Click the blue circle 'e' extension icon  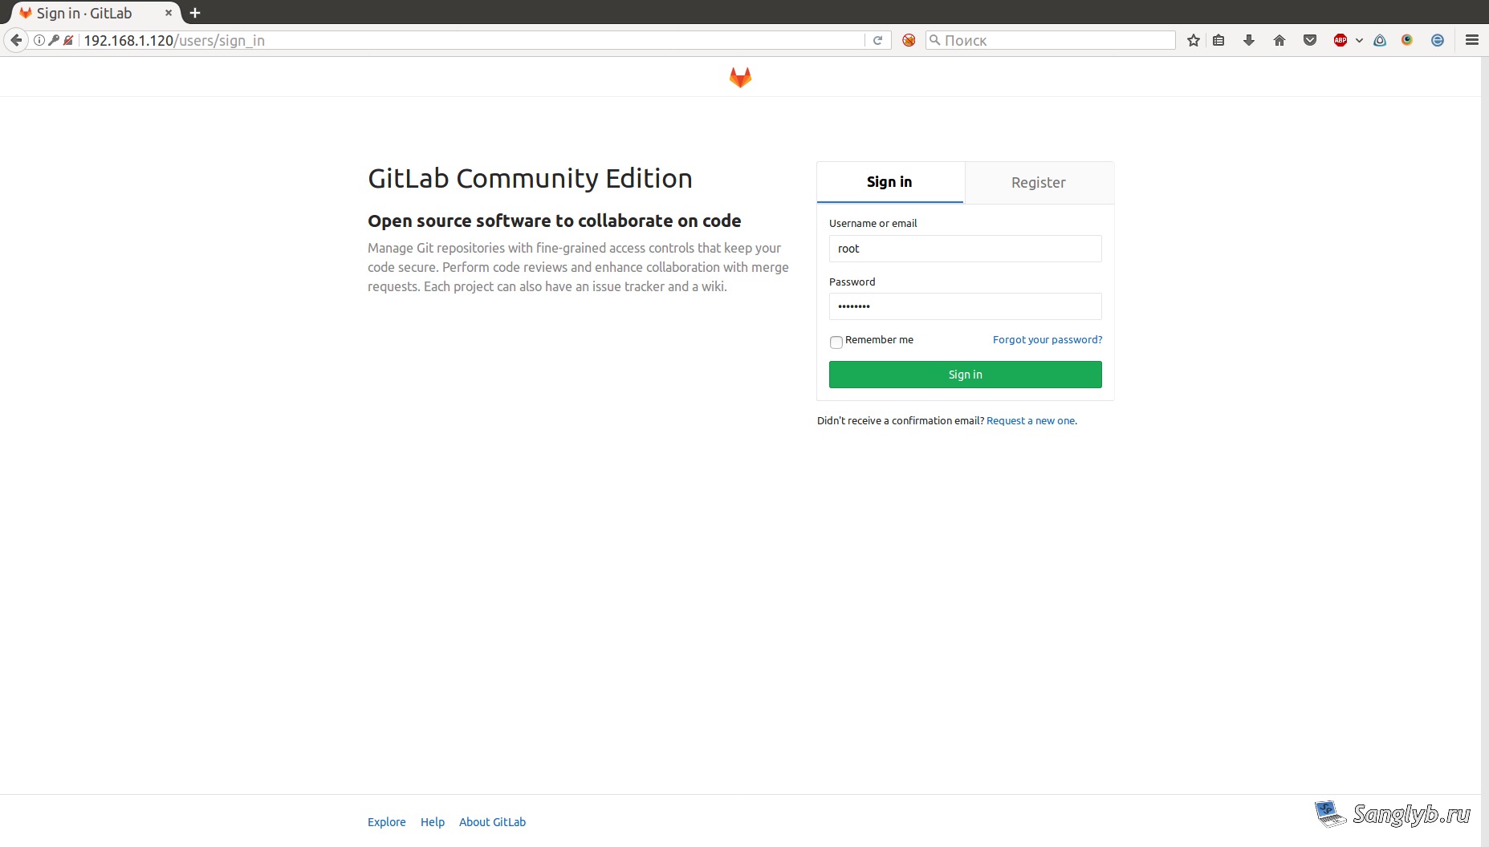click(x=1438, y=40)
